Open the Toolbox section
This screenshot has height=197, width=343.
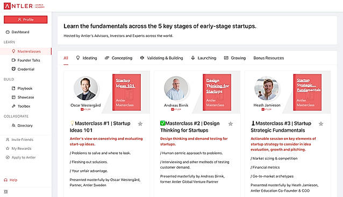pos(21,106)
